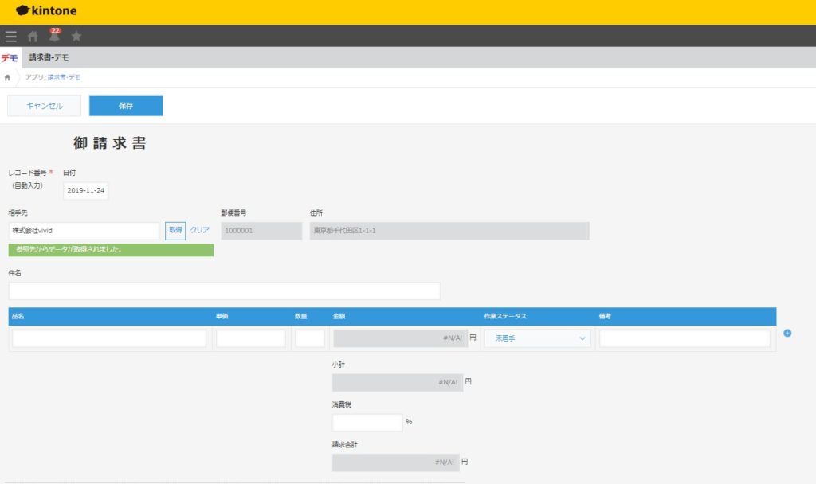The image size is (816, 484).
Task: Open the favorites star icon
Action: 76,36
